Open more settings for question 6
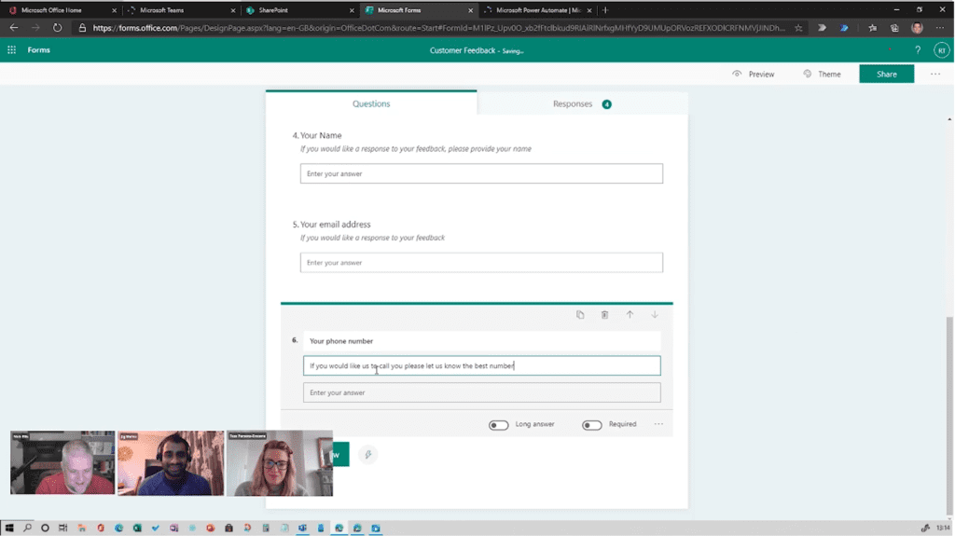Screen dimensions: 955x536 [658, 424]
